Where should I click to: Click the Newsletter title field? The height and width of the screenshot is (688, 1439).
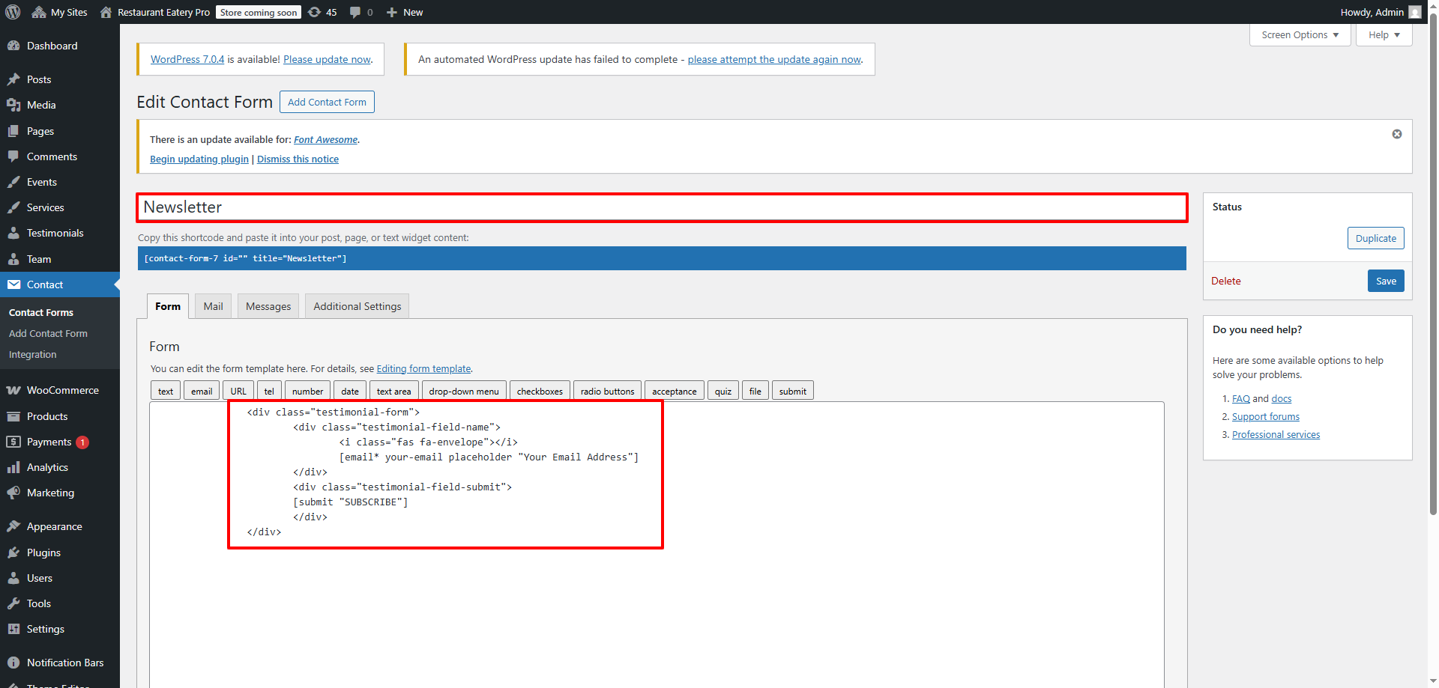pyautogui.click(x=662, y=207)
